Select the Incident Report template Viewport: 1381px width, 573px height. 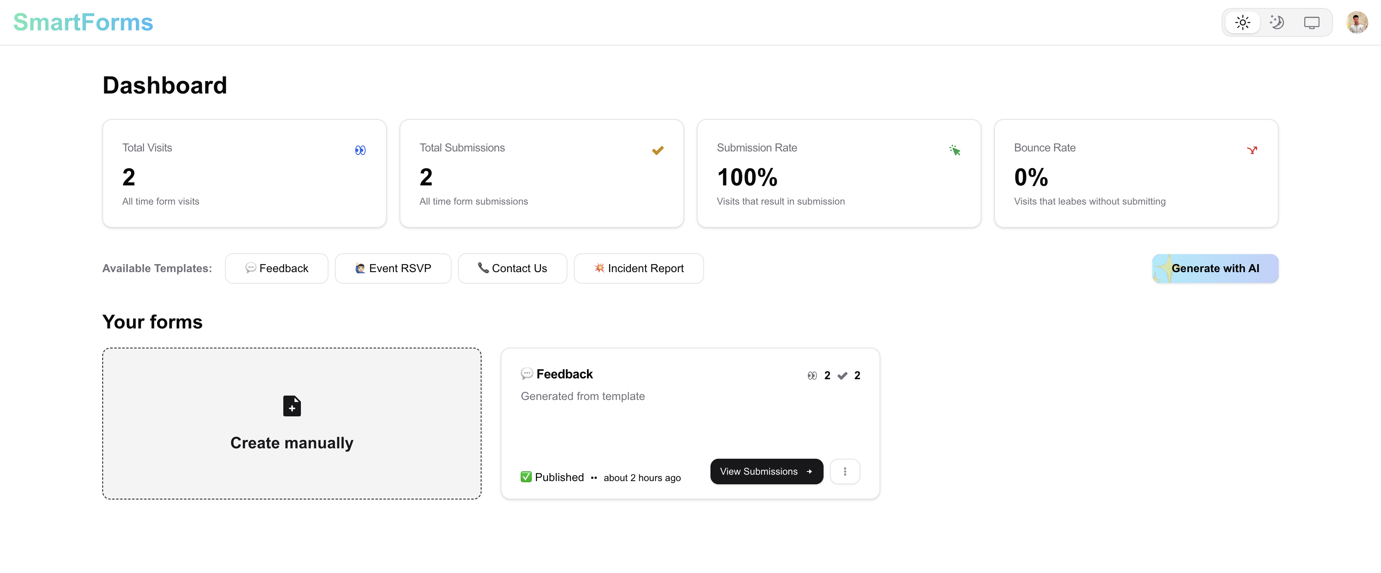click(x=639, y=268)
